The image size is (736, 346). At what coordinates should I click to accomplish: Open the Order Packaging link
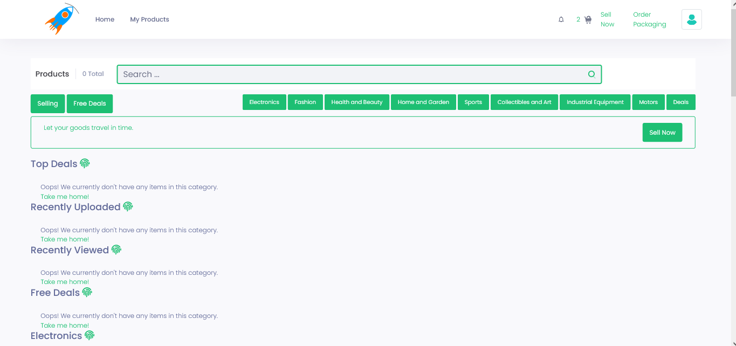[649, 19]
